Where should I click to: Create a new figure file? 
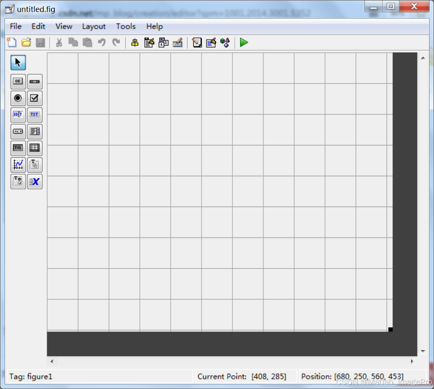tap(12, 43)
